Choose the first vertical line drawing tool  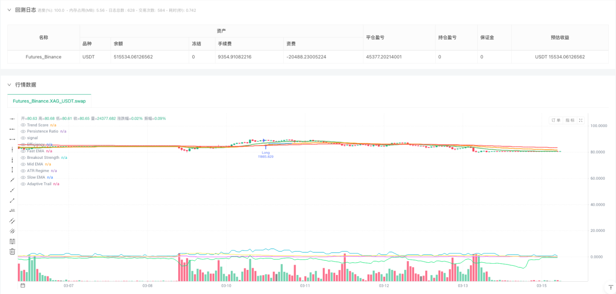coord(12,149)
